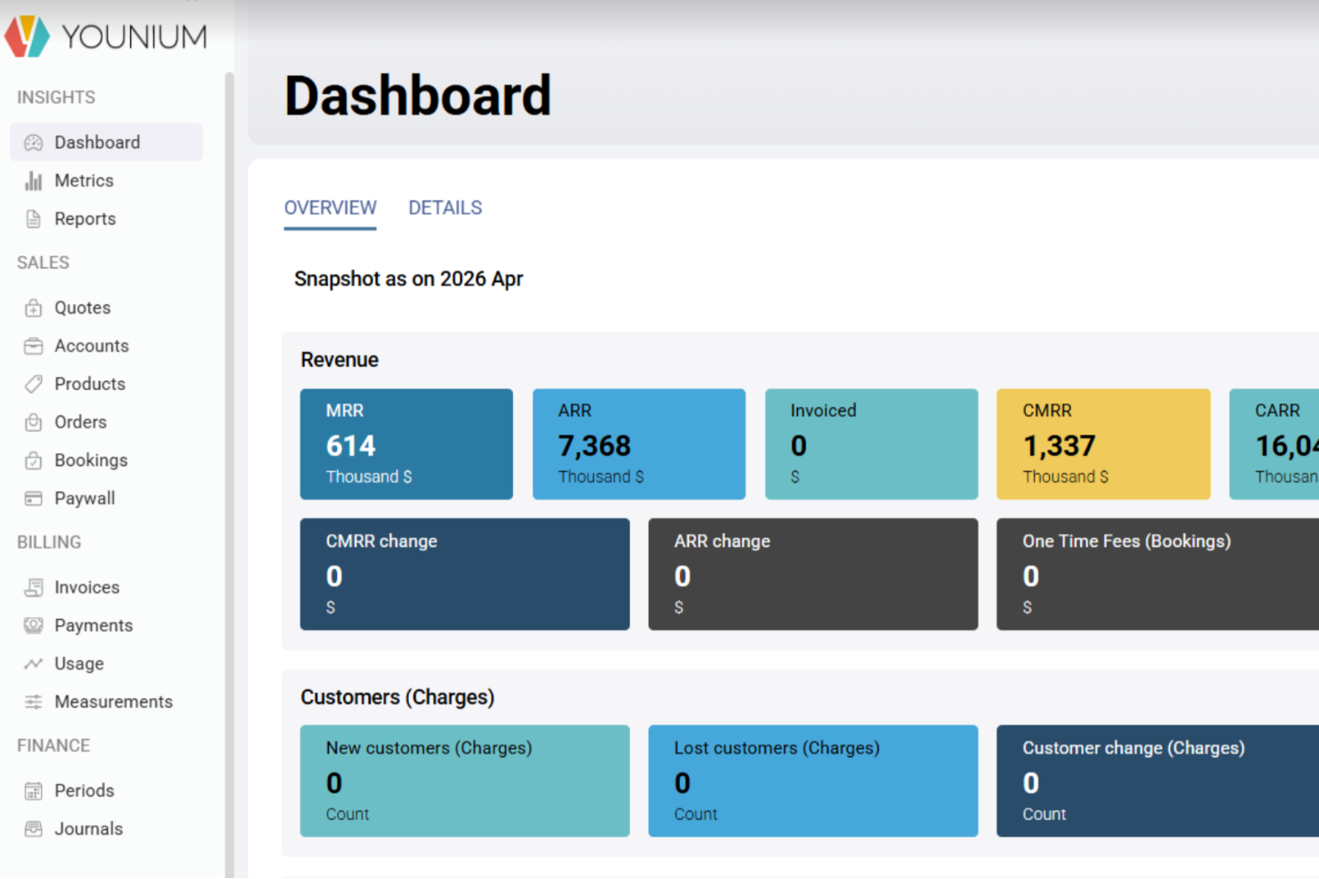Open the Payments page
Viewport: 1319px width, 879px height.
coord(94,625)
